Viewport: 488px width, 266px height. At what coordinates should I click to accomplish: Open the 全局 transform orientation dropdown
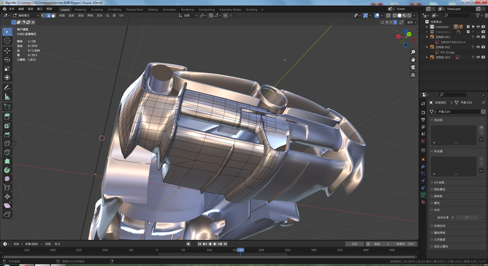[x=188, y=15]
